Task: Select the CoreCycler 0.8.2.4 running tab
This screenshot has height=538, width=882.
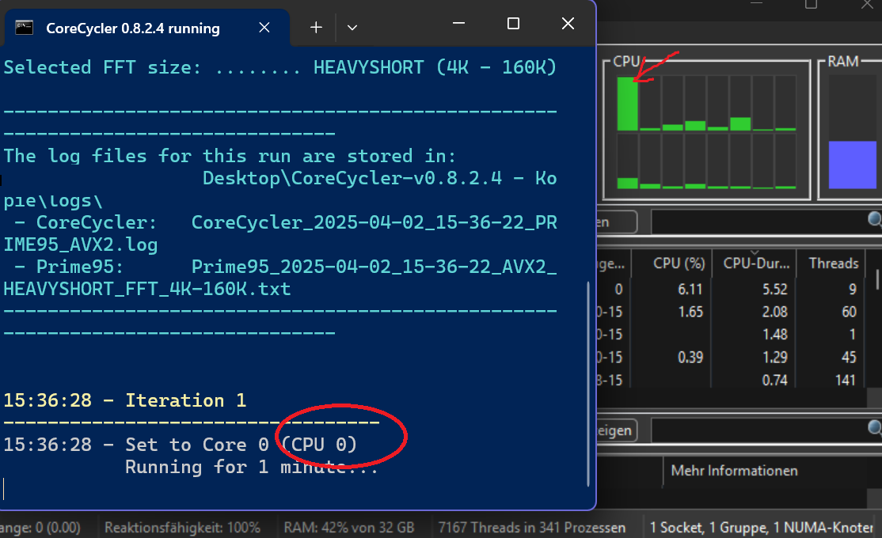Action: 147,28
